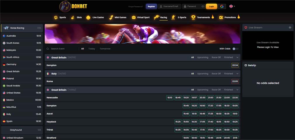Click the Australia flag icon
The height and width of the screenshot is (140, 295).
pos(4,36)
